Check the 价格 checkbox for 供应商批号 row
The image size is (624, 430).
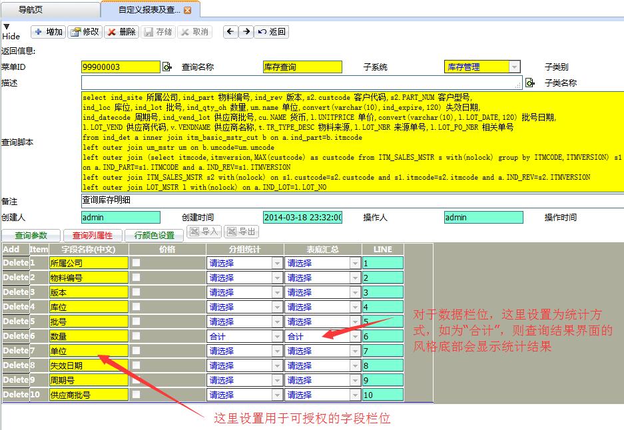(x=137, y=395)
